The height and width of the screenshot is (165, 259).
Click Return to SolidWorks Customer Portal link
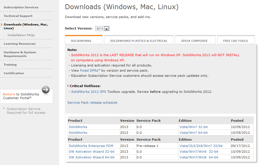[21, 96]
